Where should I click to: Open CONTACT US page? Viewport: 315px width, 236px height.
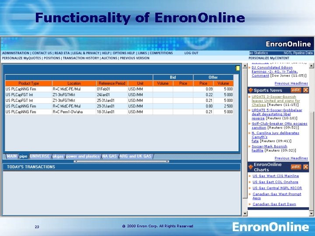click(x=42, y=53)
